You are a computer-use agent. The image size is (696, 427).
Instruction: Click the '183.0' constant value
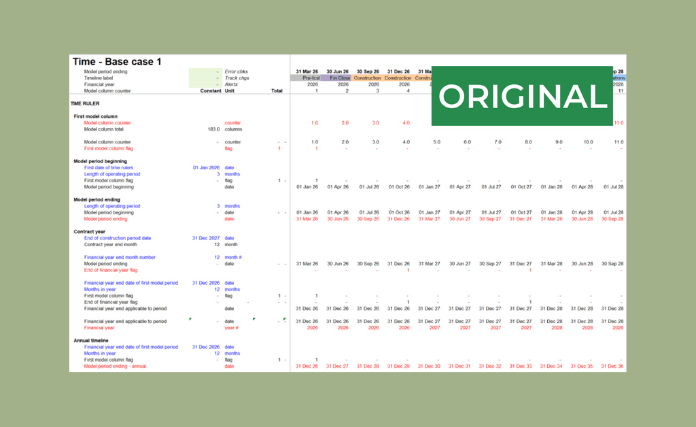213,130
